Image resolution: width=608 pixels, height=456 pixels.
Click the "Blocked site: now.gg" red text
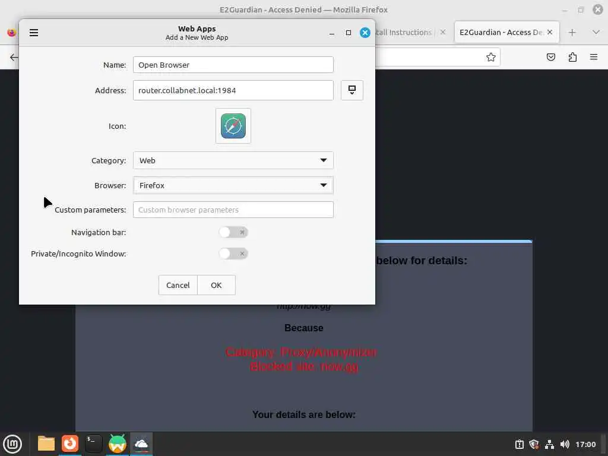tap(304, 366)
